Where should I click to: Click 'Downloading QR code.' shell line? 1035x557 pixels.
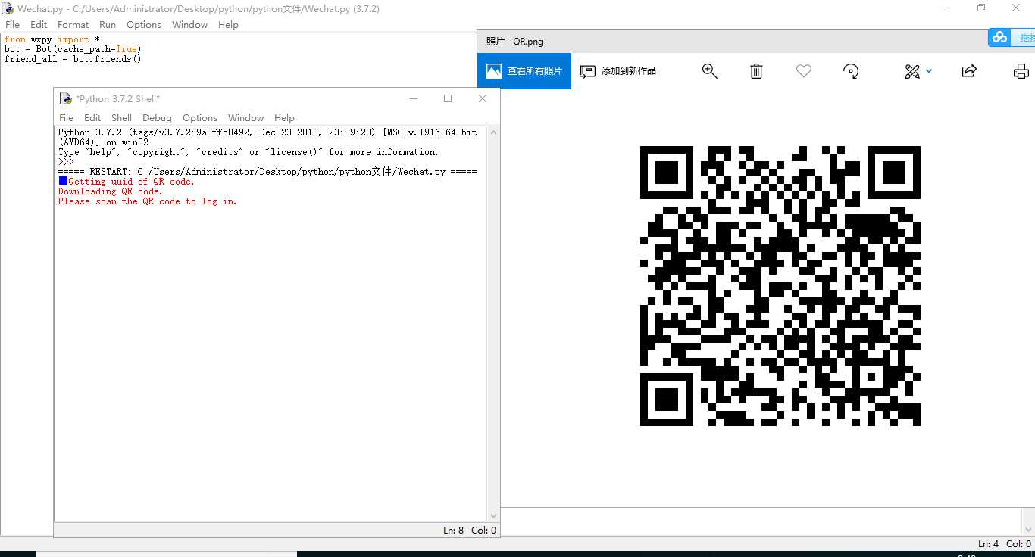111,191
